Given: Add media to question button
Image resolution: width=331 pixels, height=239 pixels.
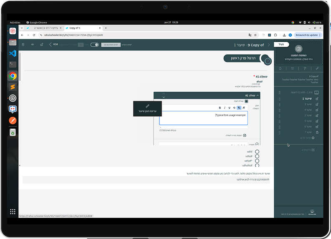Looking at the screenshot, I should [236, 136].
